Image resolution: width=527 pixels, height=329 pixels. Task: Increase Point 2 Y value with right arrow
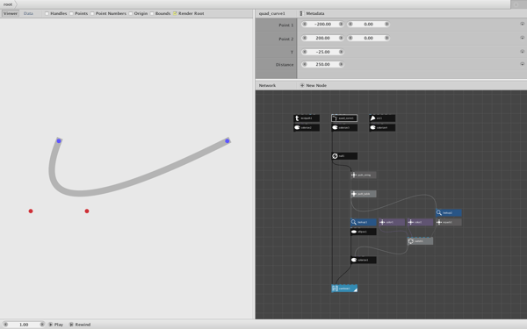[386, 38]
